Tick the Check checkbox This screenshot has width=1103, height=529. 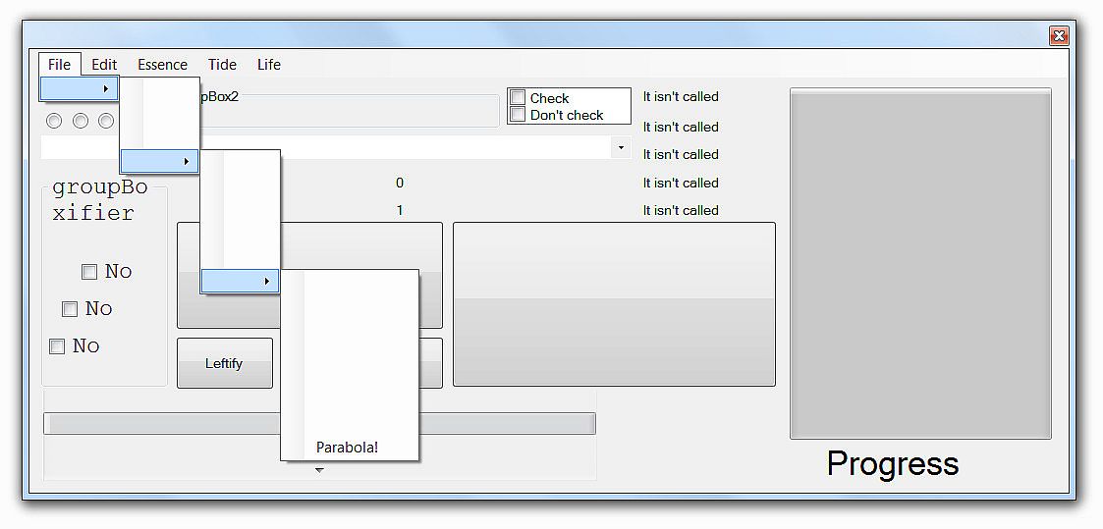(x=518, y=97)
